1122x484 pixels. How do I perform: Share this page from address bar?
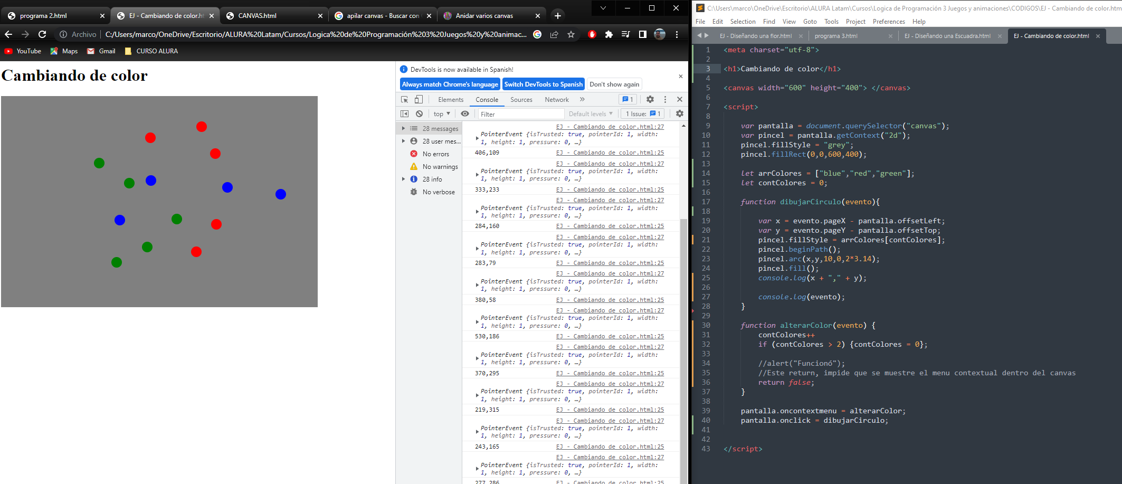554,34
